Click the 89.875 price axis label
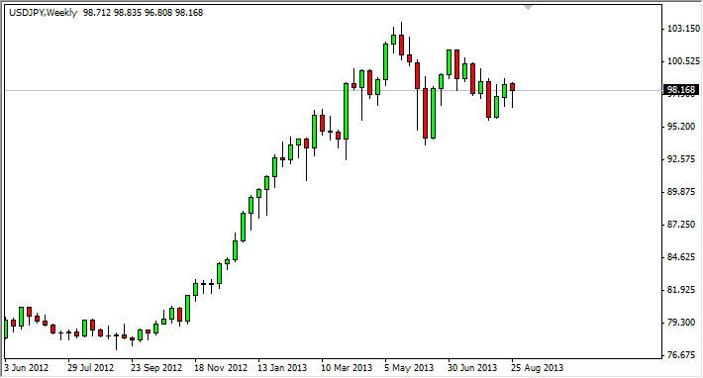The image size is (703, 378). coord(681,192)
